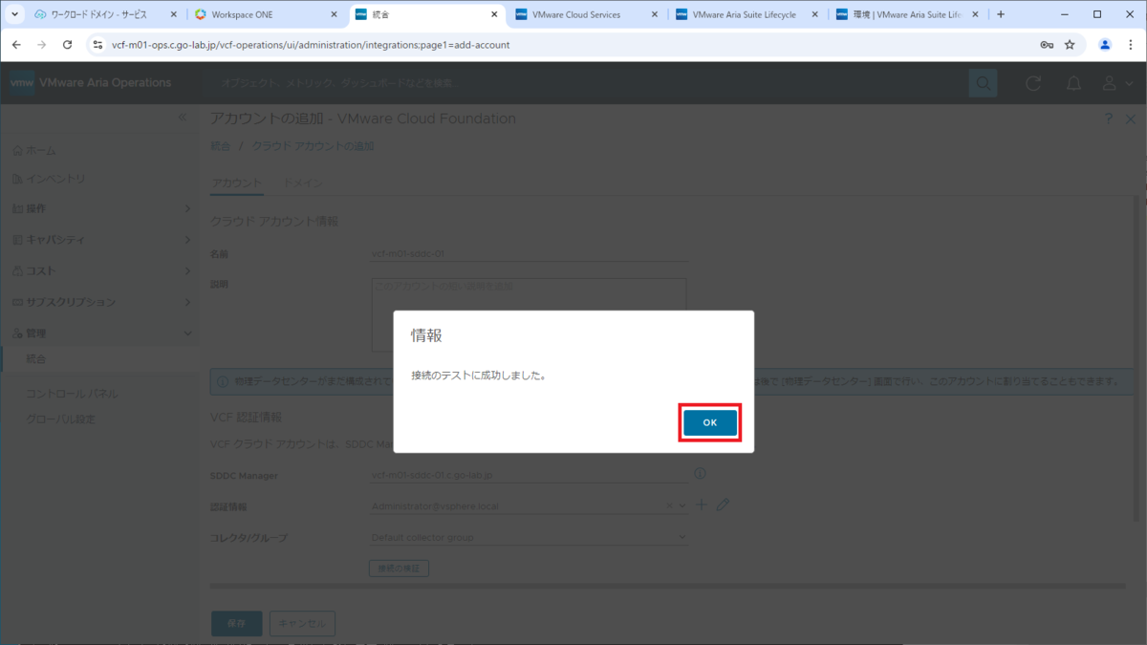Reload the browser page
The width and height of the screenshot is (1147, 645).
[x=67, y=44]
